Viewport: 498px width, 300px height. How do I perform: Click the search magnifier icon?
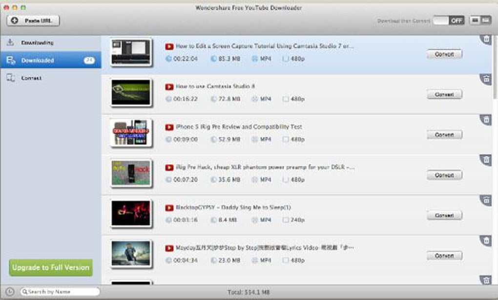click(x=25, y=291)
